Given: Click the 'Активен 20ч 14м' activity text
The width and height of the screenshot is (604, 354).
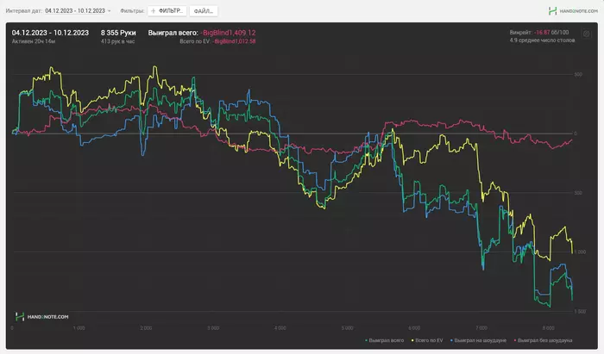Looking at the screenshot, I should (34, 41).
